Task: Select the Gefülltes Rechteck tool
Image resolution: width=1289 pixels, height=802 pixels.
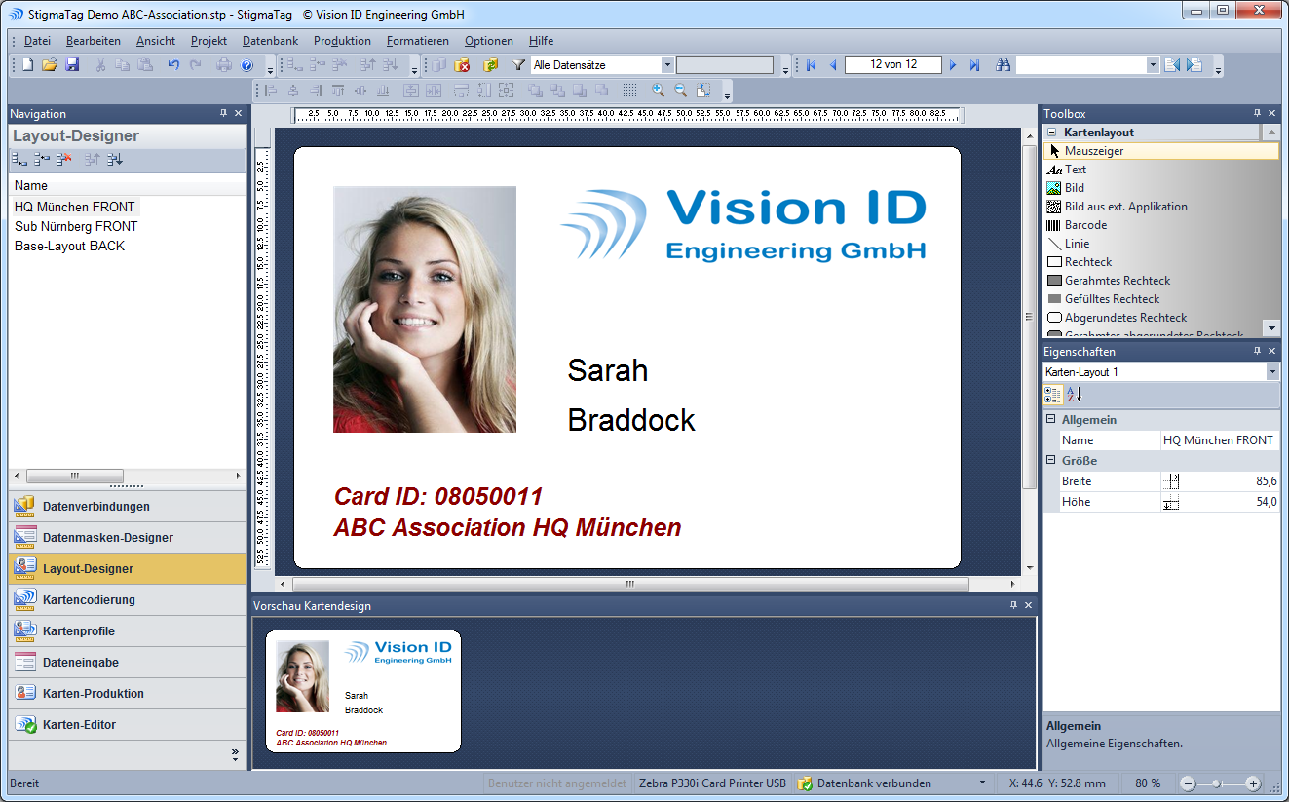Action: [1161, 299]
